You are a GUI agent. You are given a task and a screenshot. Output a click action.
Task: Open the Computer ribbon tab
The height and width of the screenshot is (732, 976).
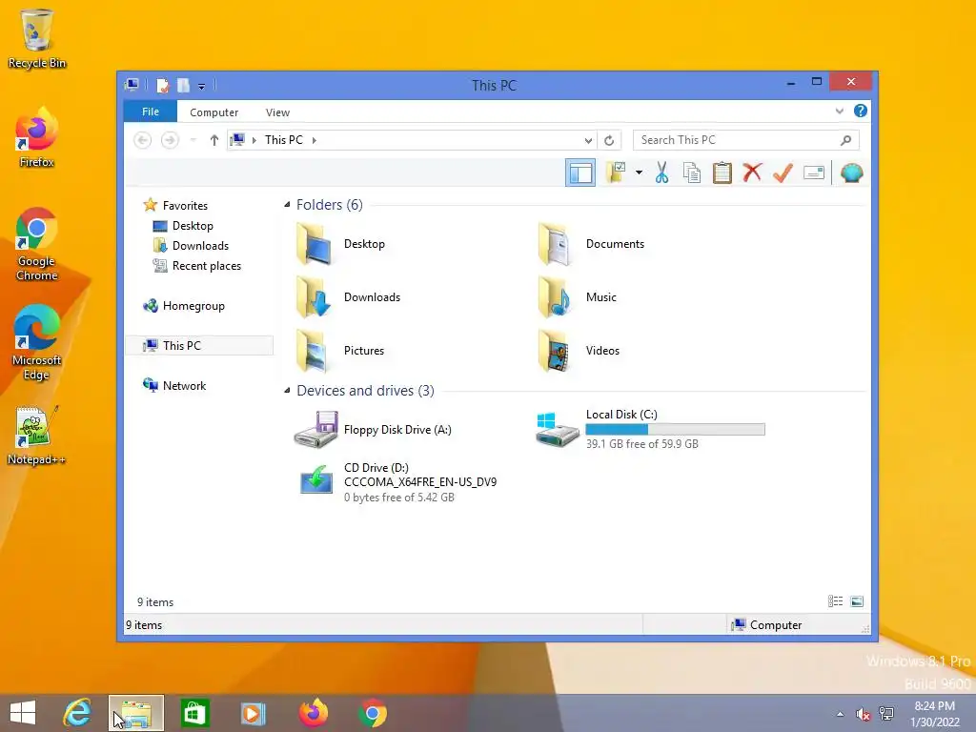[213, 112]
